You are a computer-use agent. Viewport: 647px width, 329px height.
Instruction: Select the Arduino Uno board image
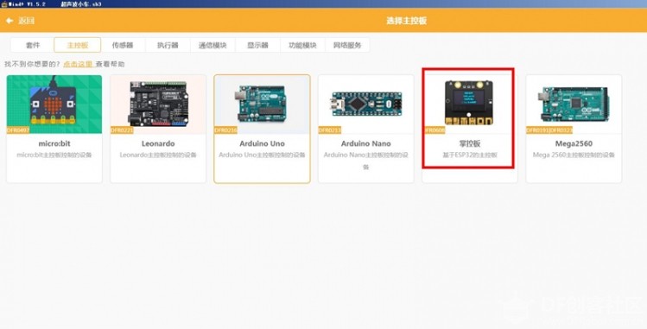click(262, 104)
